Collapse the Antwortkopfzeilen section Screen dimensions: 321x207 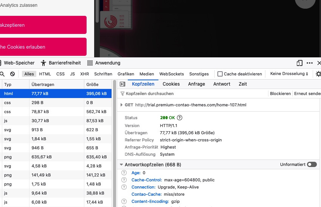click(x=121, y=165)
